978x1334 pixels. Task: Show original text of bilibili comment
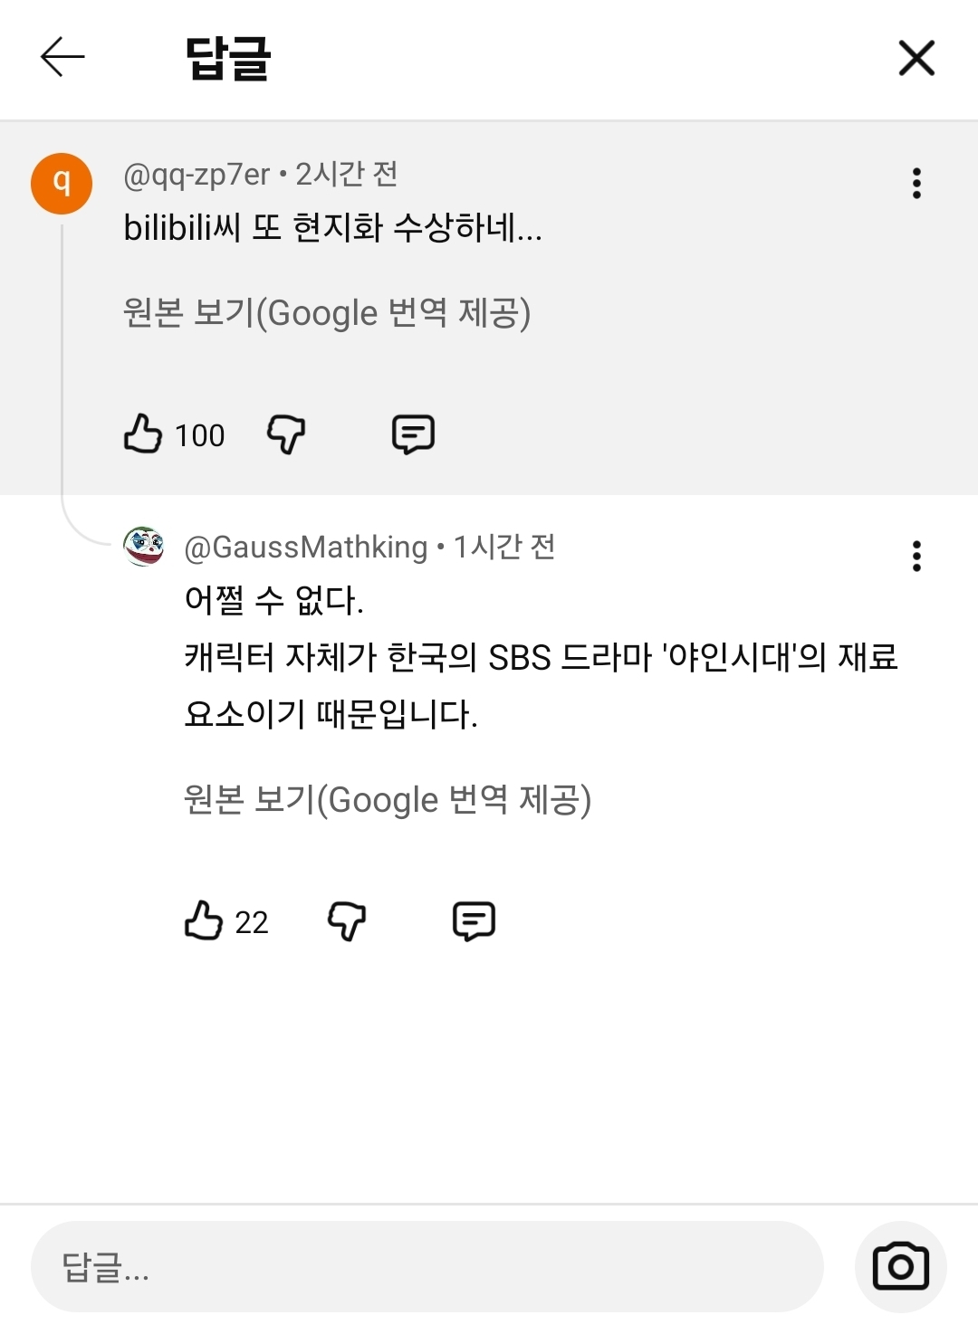tap(327, 313)
